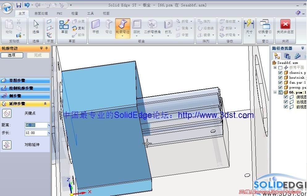The width and height of the screenshot is (307, 196).
Task: Select the 二折弯拐角 corner tool
Action: tap(152, 28)
